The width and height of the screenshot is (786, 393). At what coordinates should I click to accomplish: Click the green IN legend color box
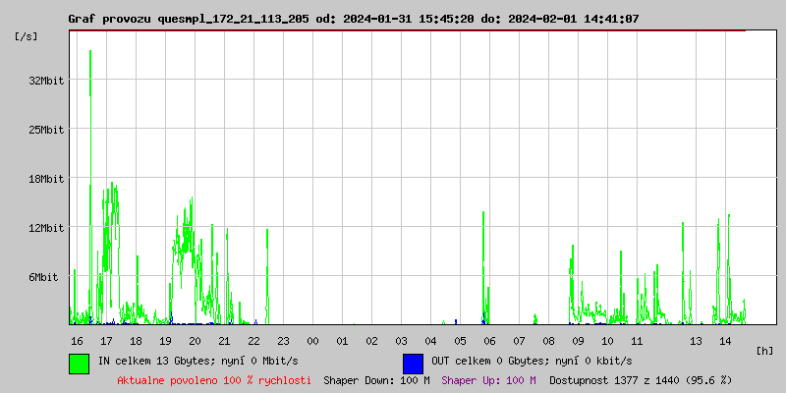tap(79, 363)
